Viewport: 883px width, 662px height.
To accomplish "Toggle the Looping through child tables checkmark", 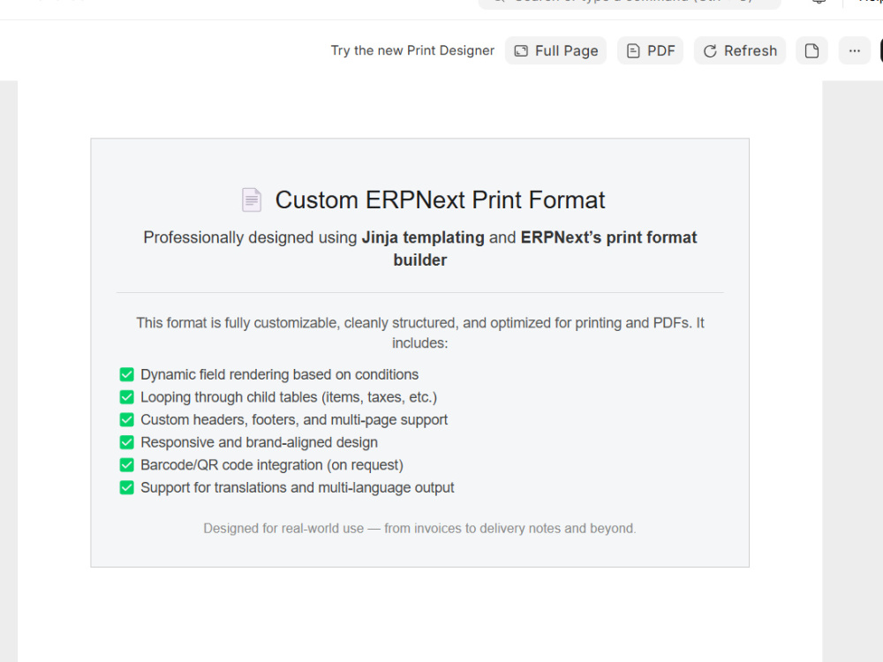I will coord(126,397).
